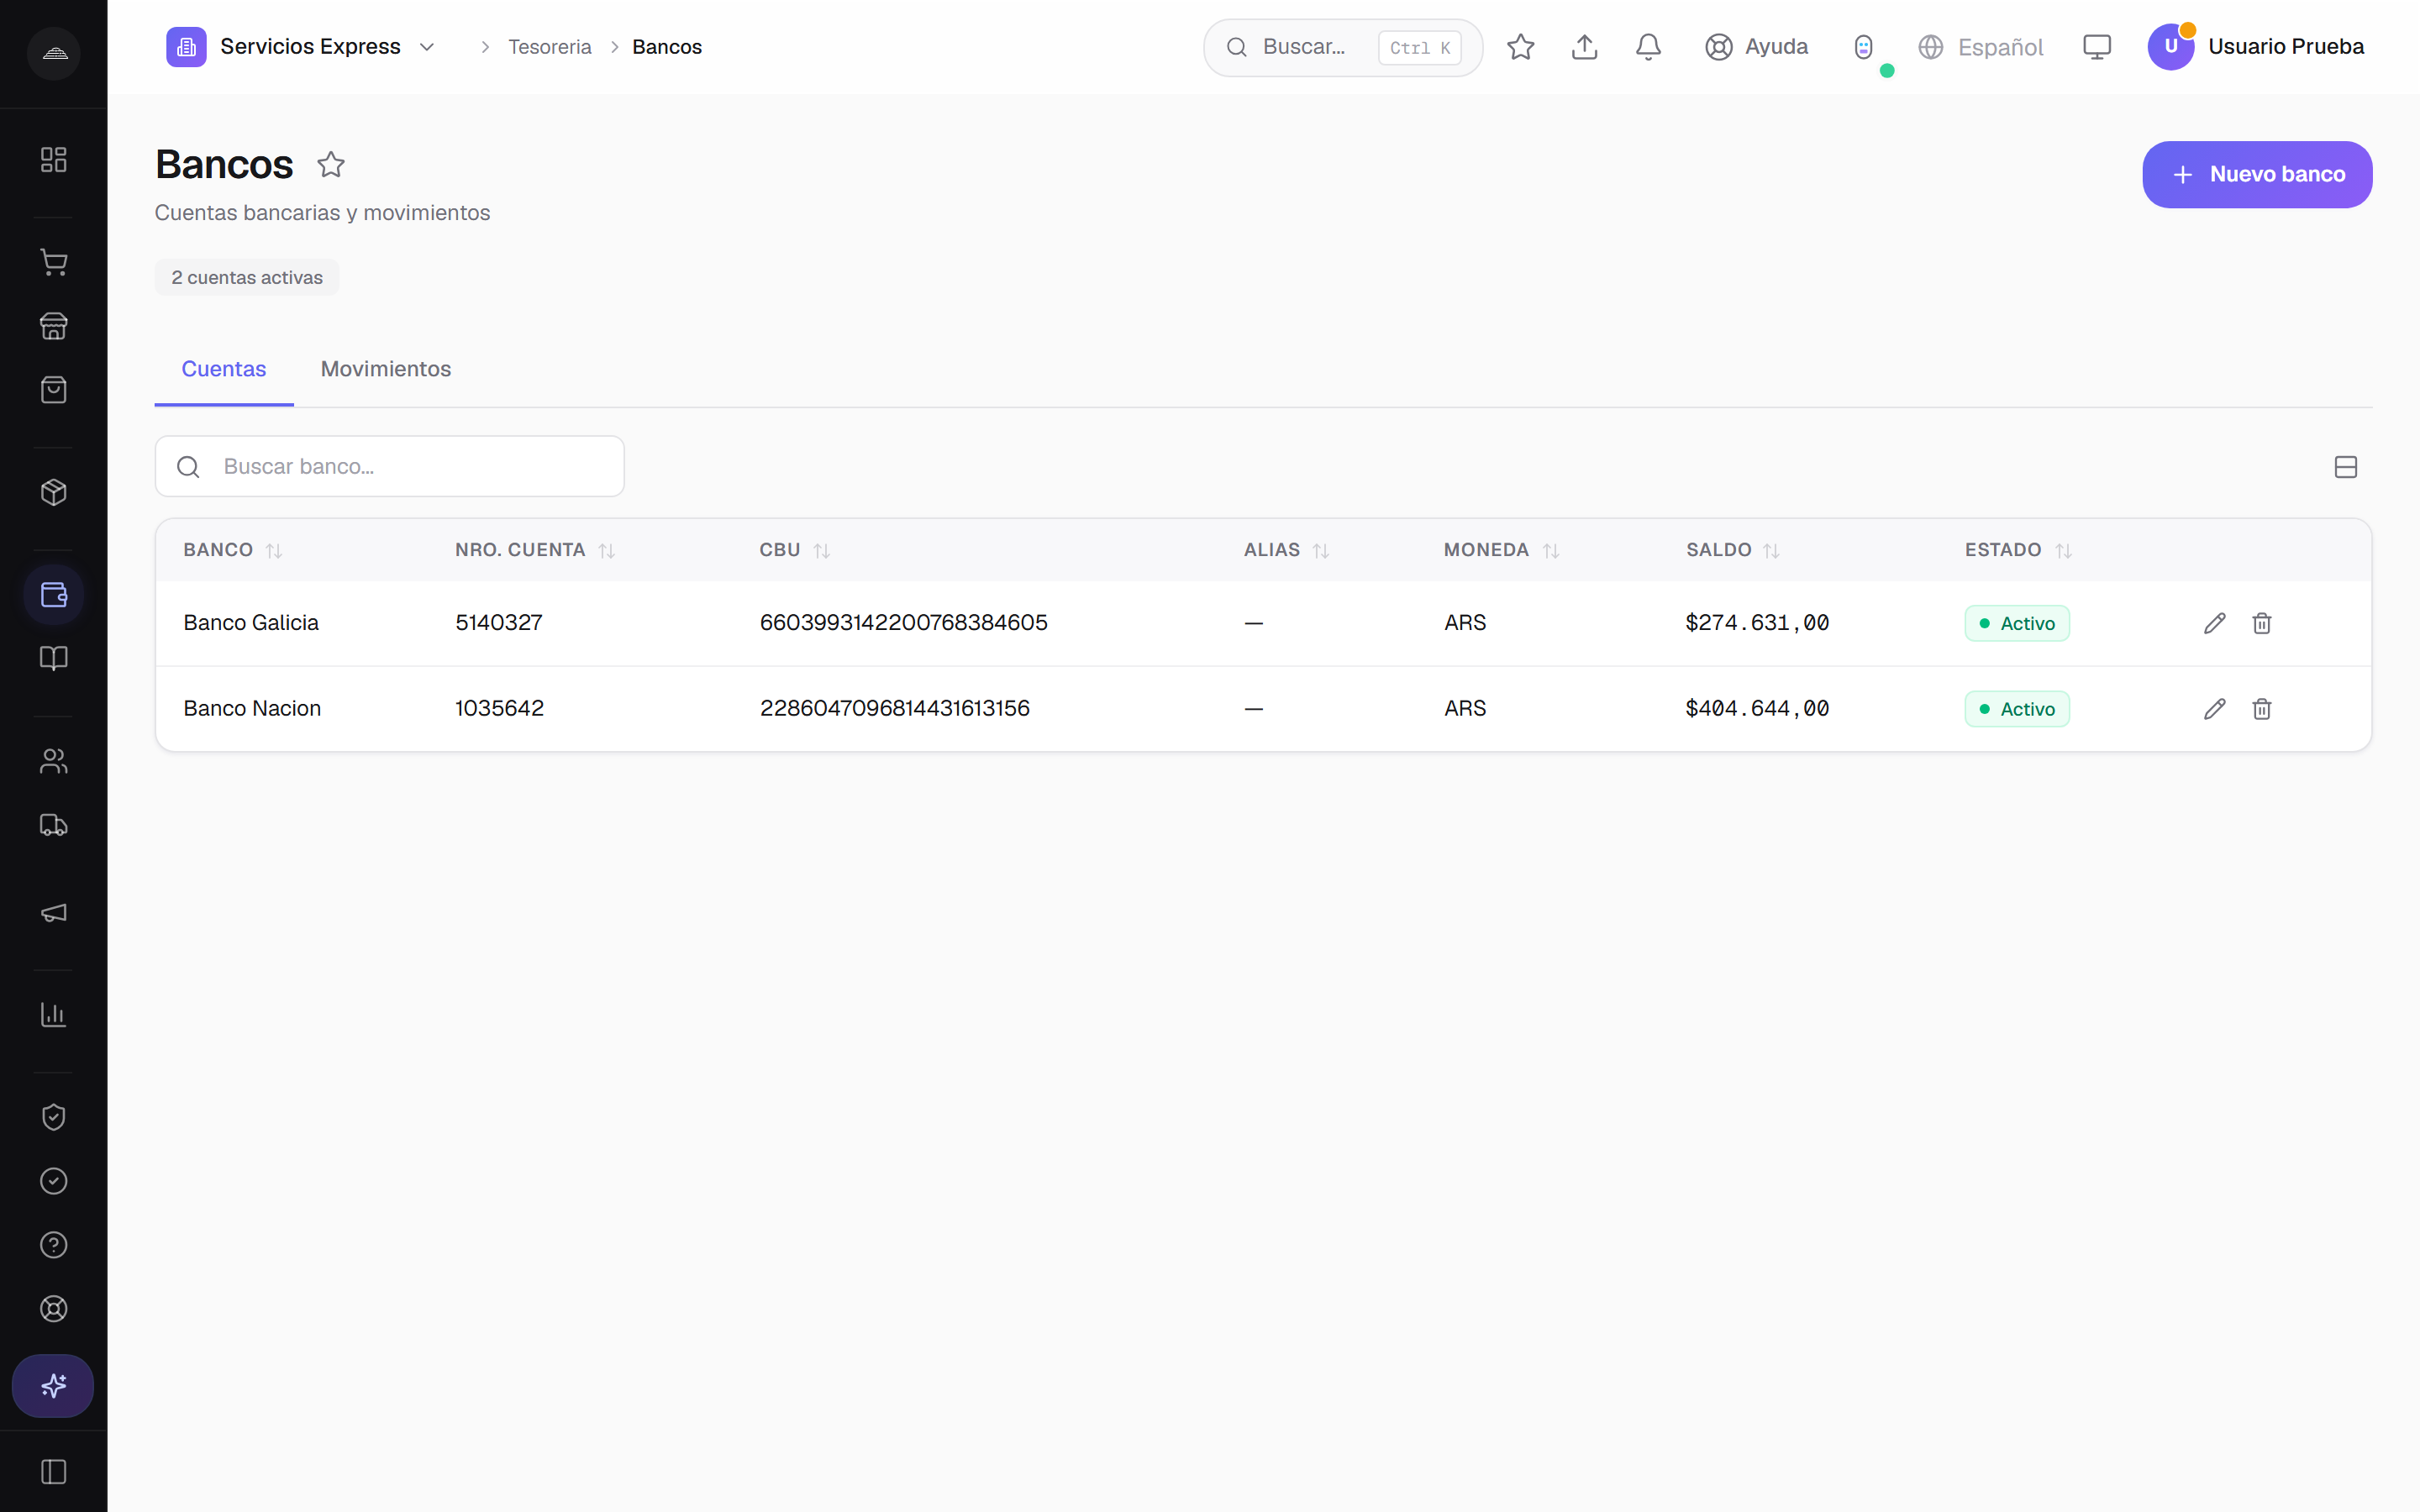Go to Tesoreria breadcrumb link
Image resolution: width=2420 pixels, height=1512 pixels.
(x=550, y=47)
